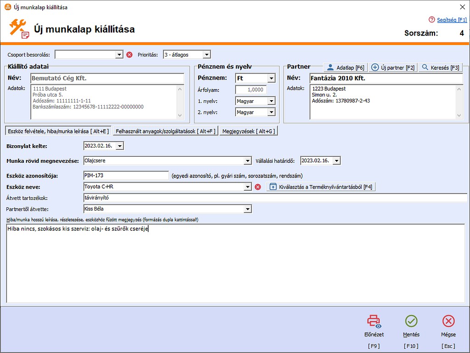470x353 pixels.
Task: Expand the Prioritás dropdown
Action: point(207,55)
